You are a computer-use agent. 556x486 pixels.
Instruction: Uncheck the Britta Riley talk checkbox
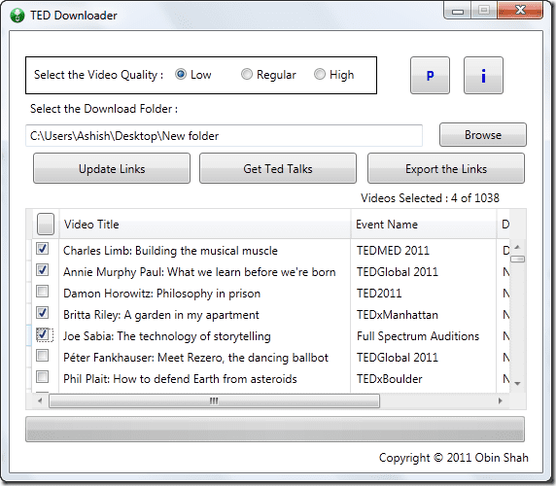click(43, 313)
